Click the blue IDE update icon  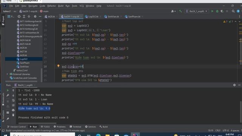coord(238,11)
